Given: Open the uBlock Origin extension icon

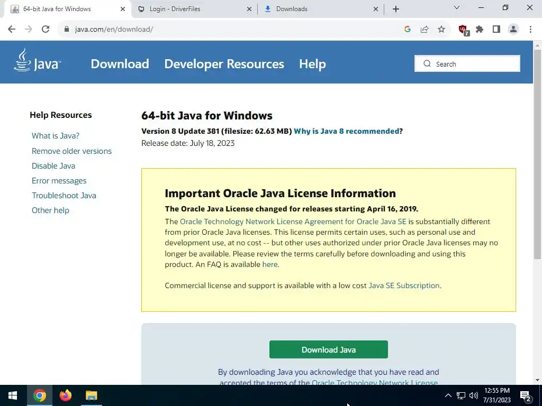Looking at the screenshot, I should 463,30.
